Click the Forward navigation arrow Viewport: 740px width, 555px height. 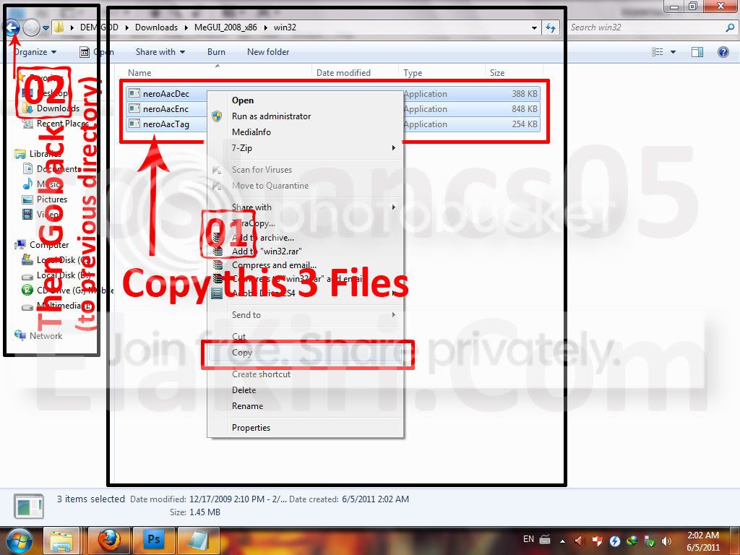click(31, 27)
